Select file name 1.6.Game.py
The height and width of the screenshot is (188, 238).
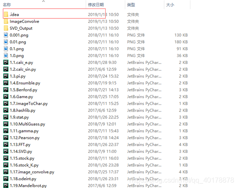pos(21,97)
